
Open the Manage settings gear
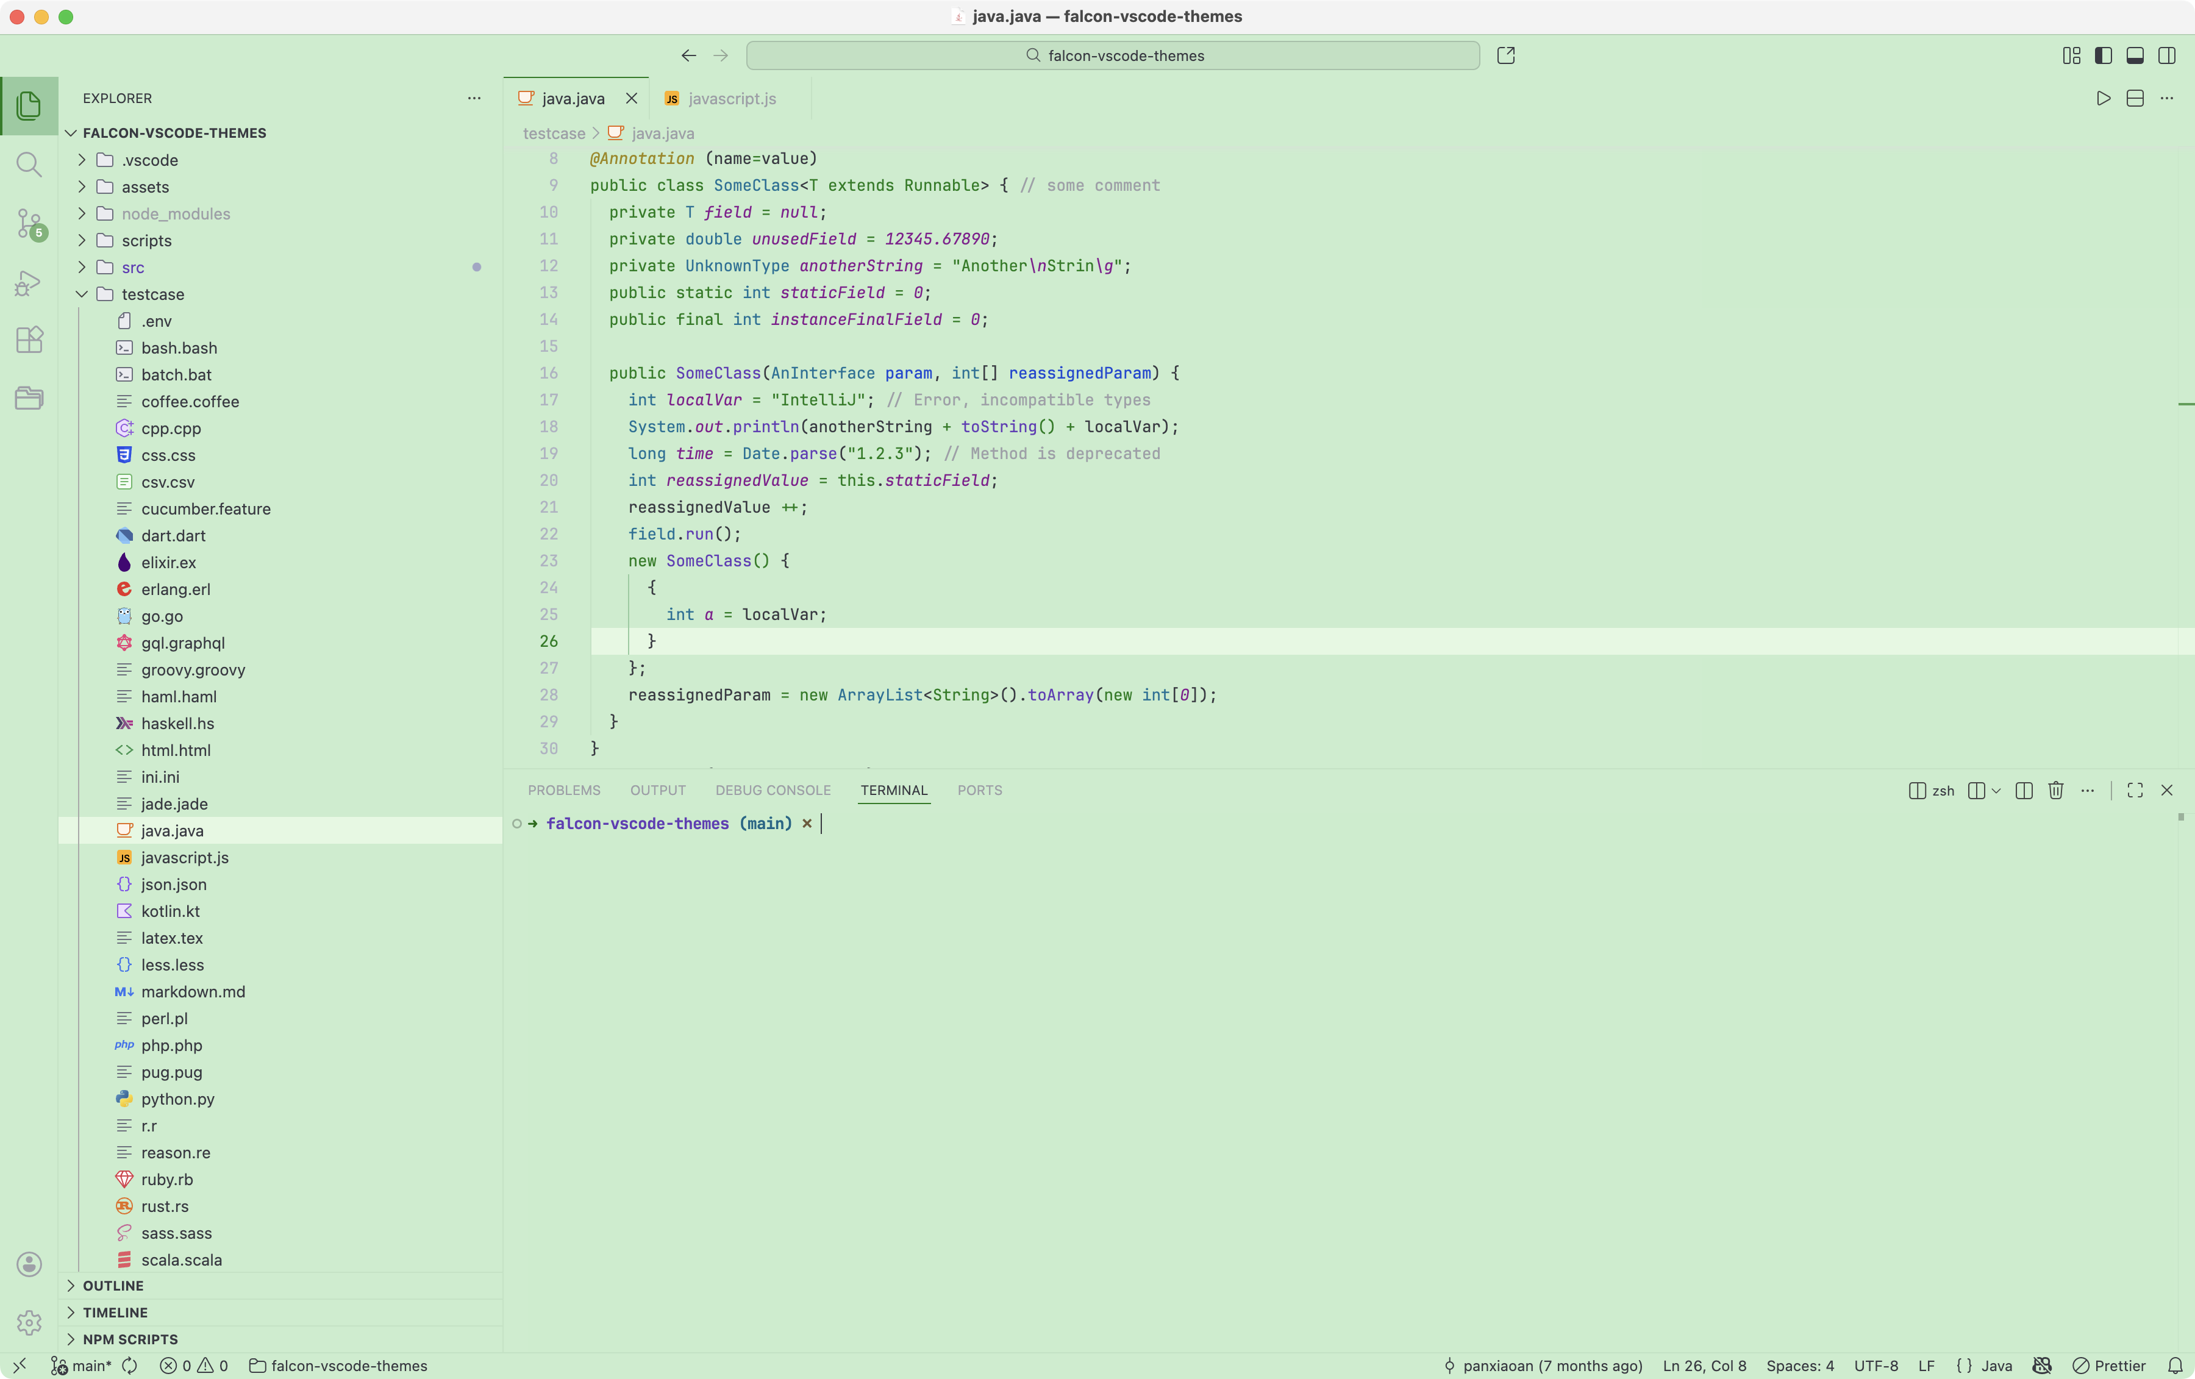(x=29, y=1322)
